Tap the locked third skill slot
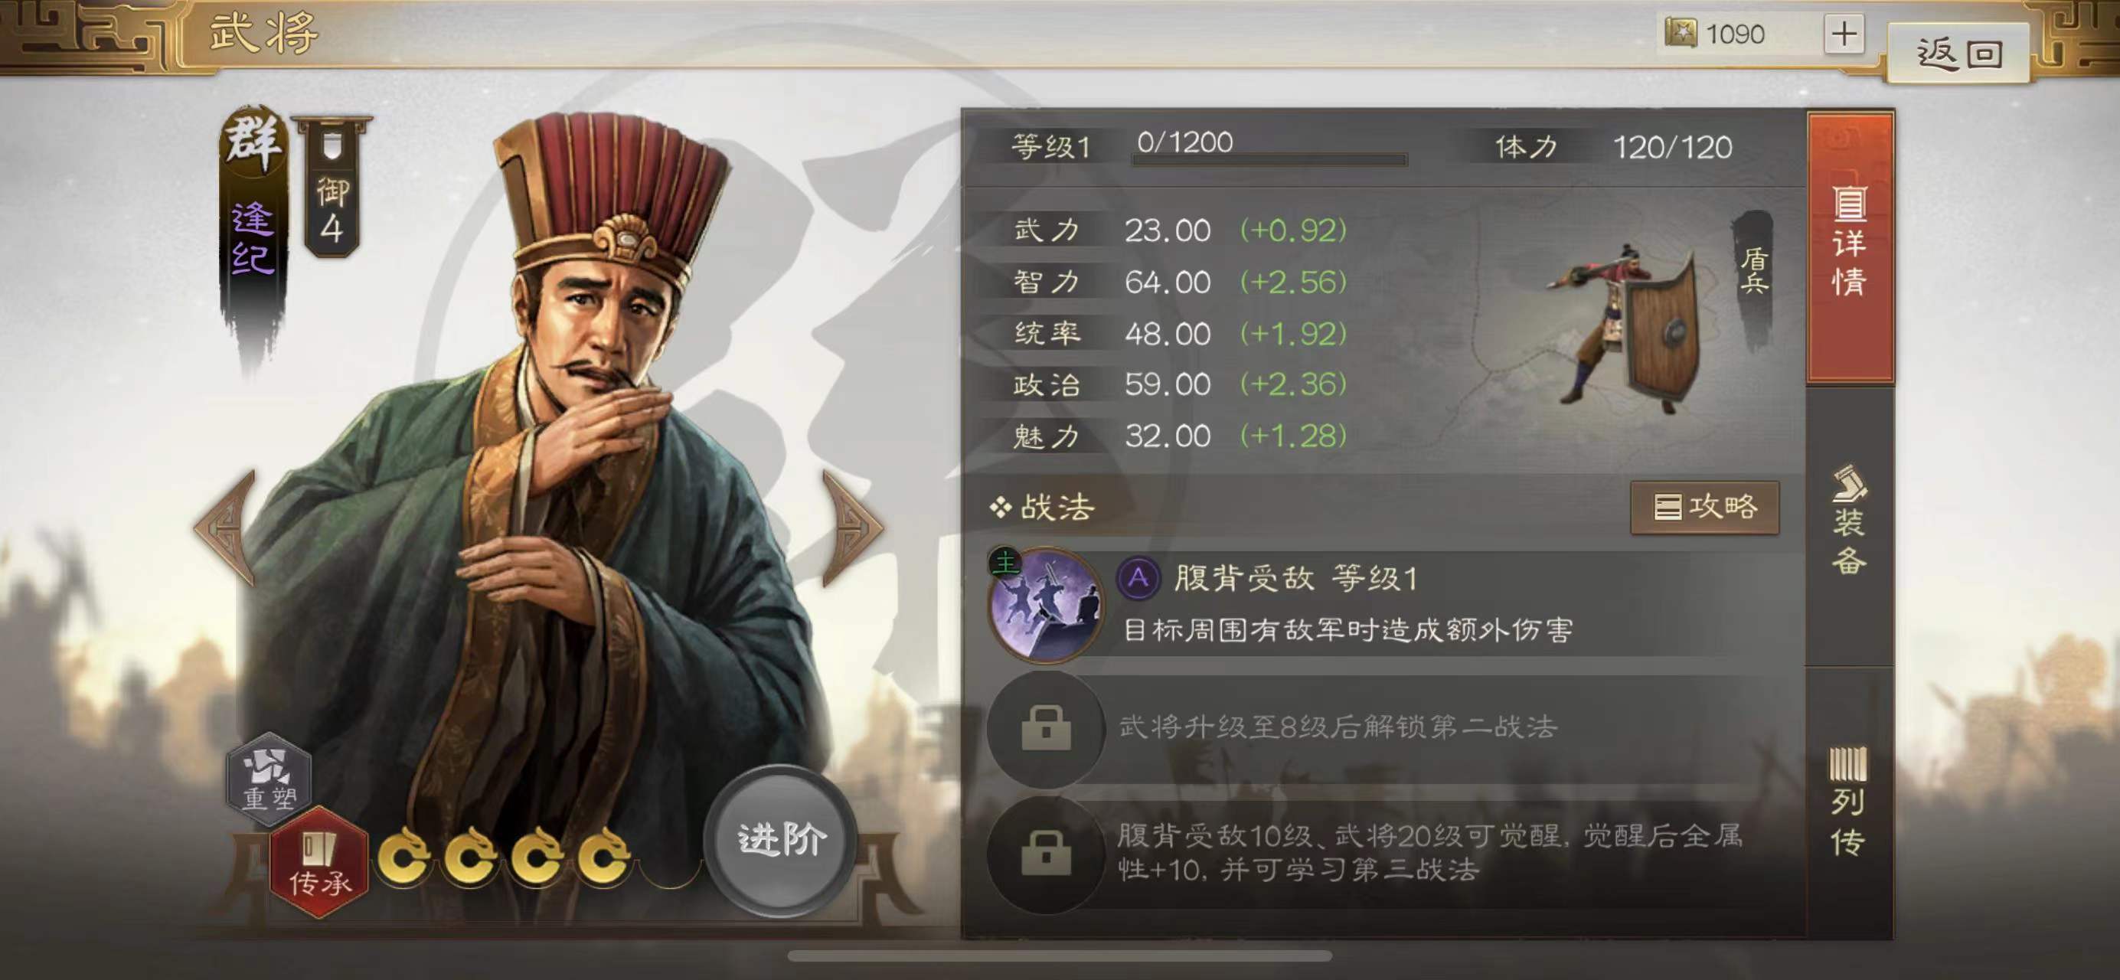Viewport: 2120px width, 980px height. pos(1046,852)
